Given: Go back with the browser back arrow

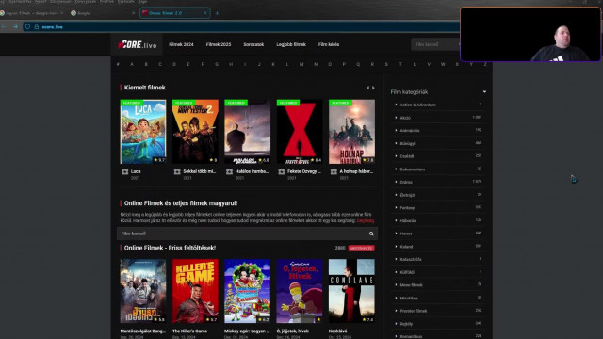Looking at the screenshot, I should point(4,27).
